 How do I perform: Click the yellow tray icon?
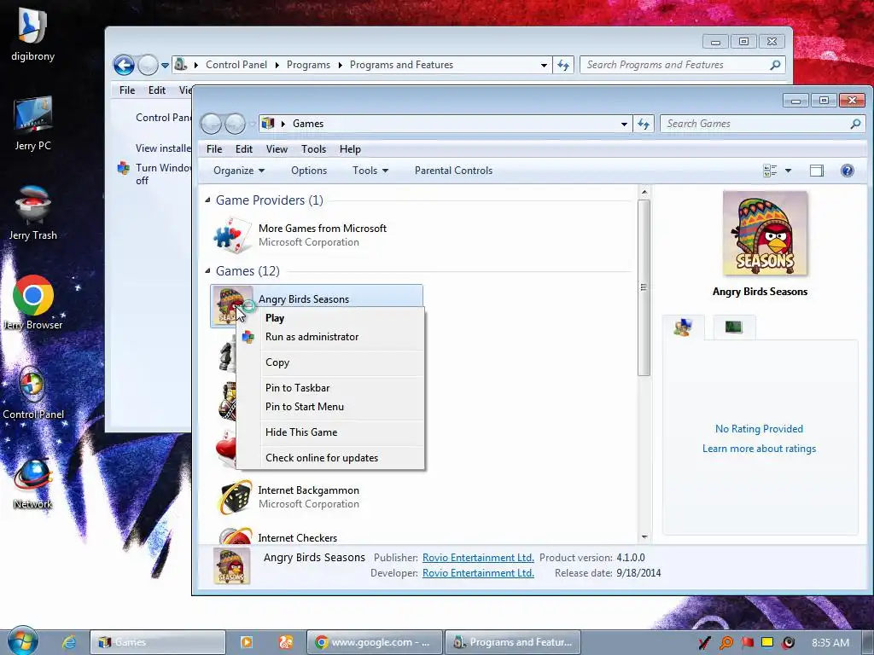pos(767,642)
